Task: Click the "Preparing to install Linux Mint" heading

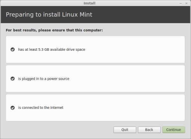Action: pyautogui.click(x=49, y=15)
